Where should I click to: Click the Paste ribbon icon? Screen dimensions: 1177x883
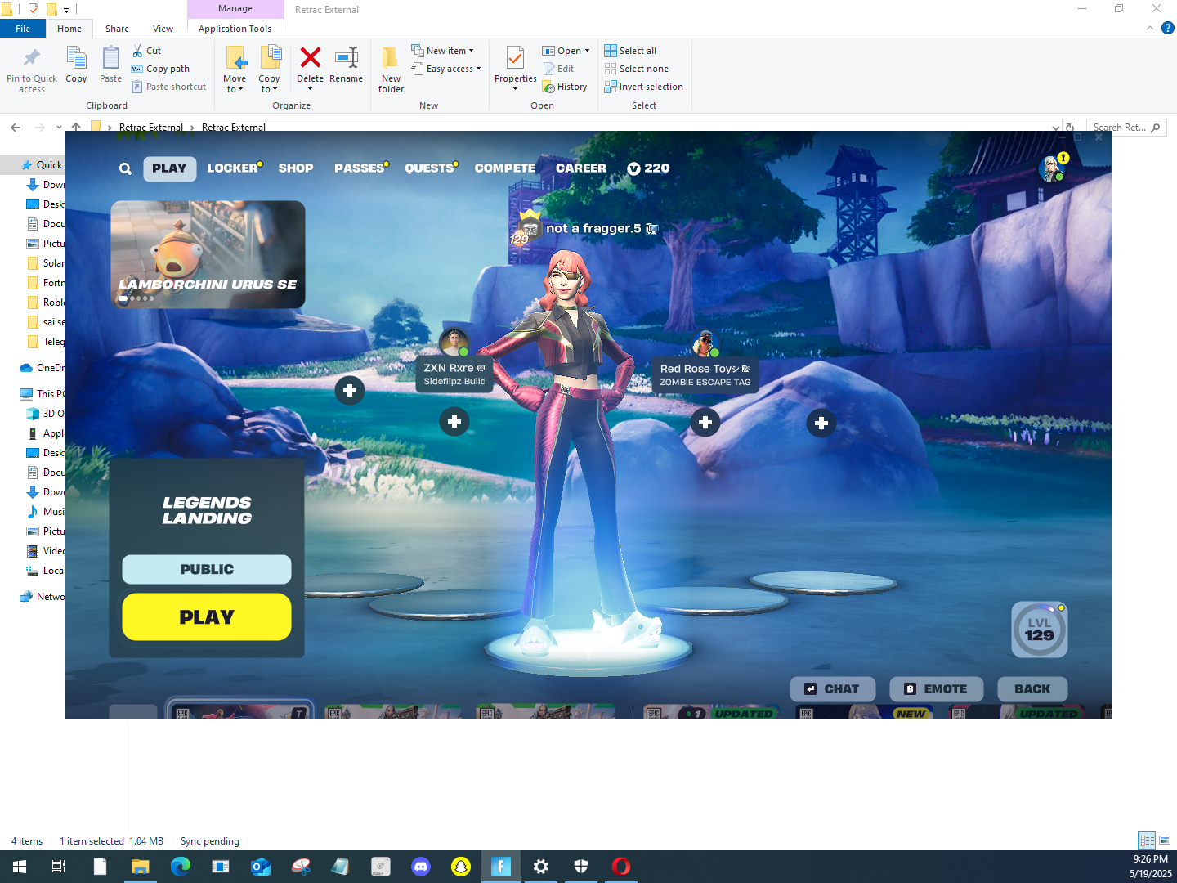110,65
